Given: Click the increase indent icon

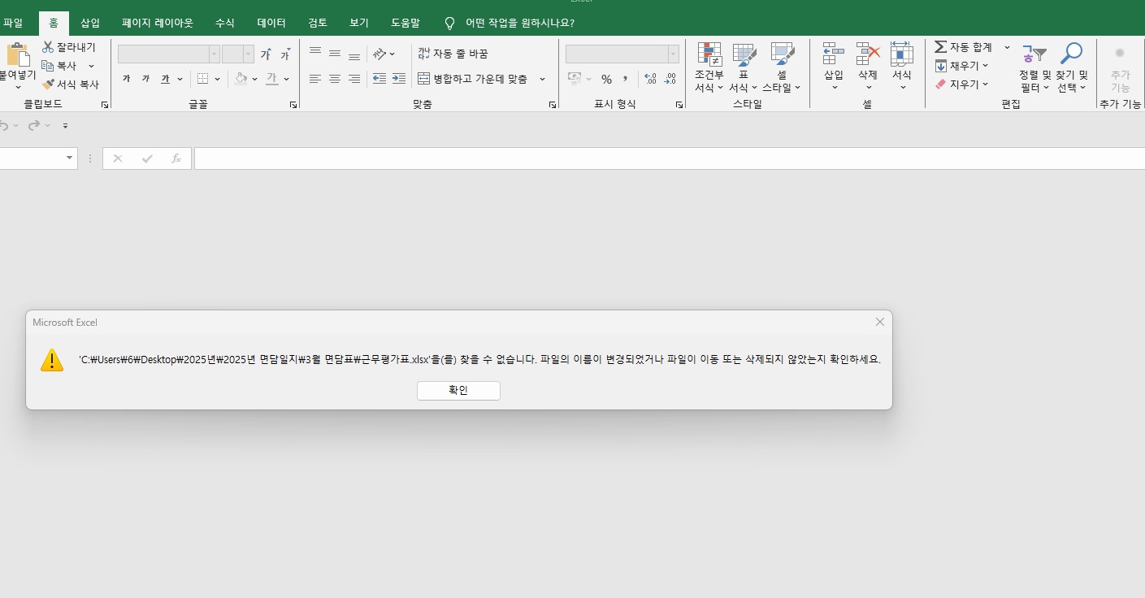Looking at the screenshot, I should point(398,79).
